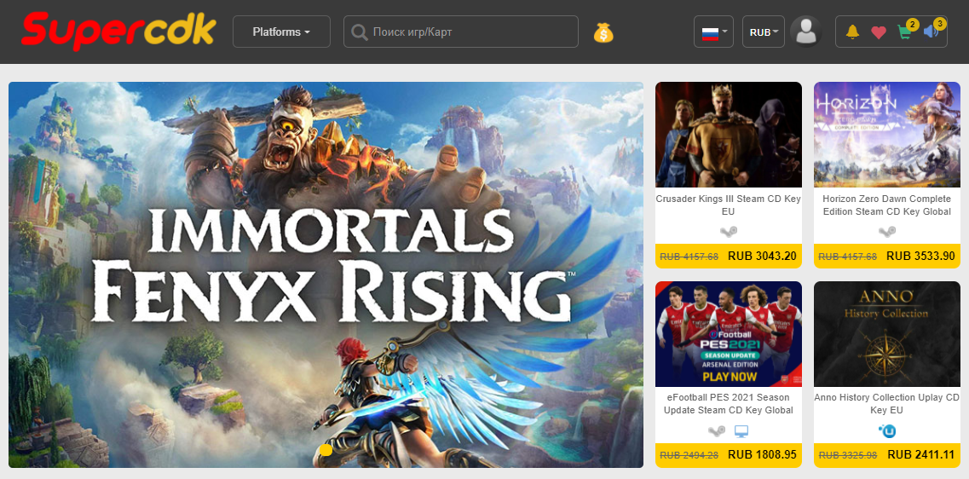Viewport: 969px width, 479px height.
Task: Click the yellow carousel indicator dot
Action: [x=326, y=450]
